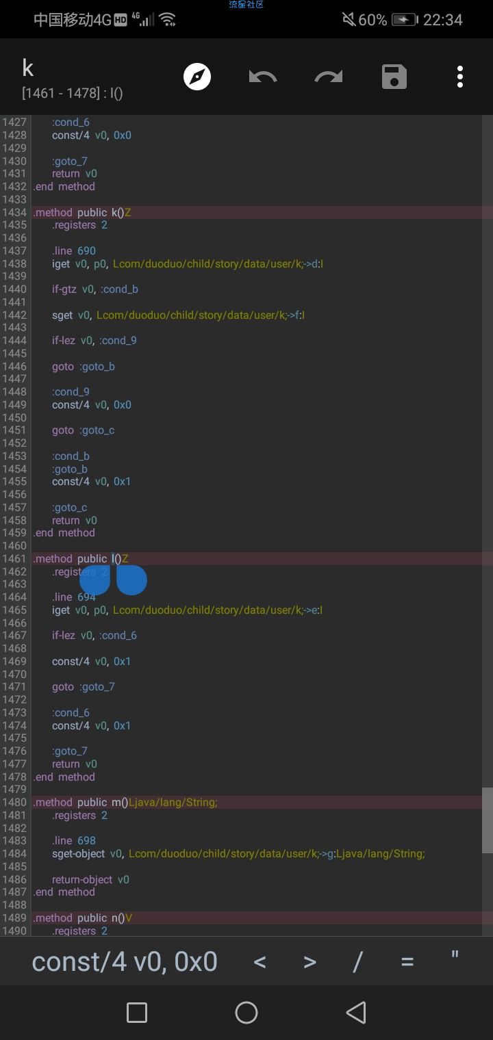Tap the file name 'k' title
This screenshot has height=1040, width=493.
28,68
